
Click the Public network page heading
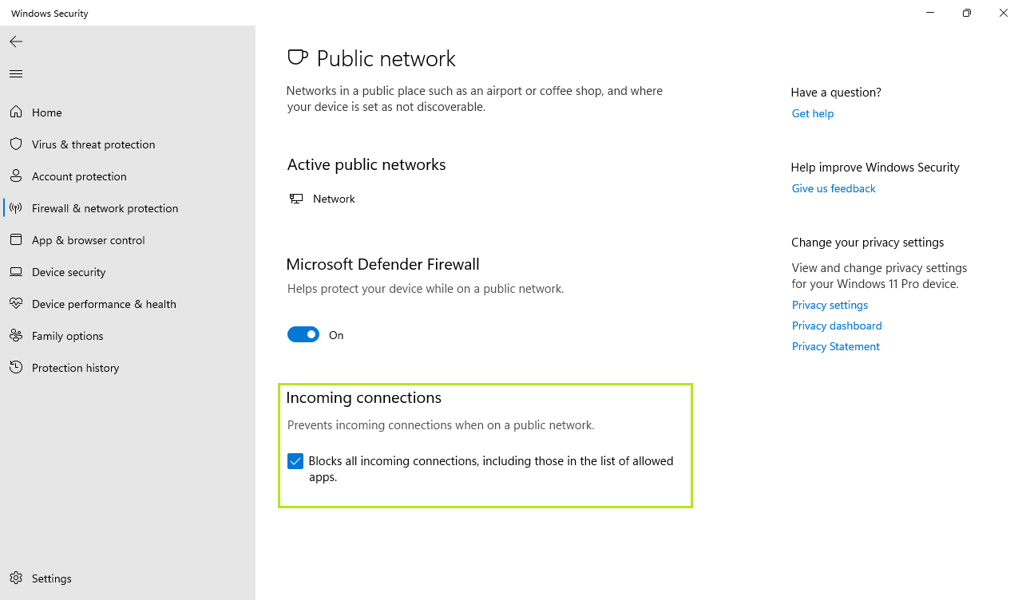click(x=386, y=58)
